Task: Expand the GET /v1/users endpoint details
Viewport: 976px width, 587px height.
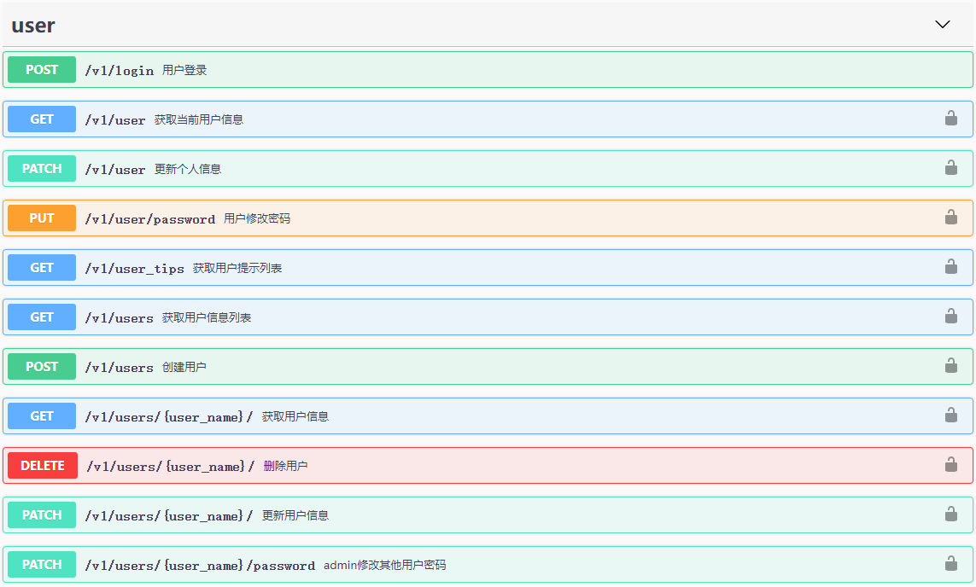Action: tap(427, 317)
